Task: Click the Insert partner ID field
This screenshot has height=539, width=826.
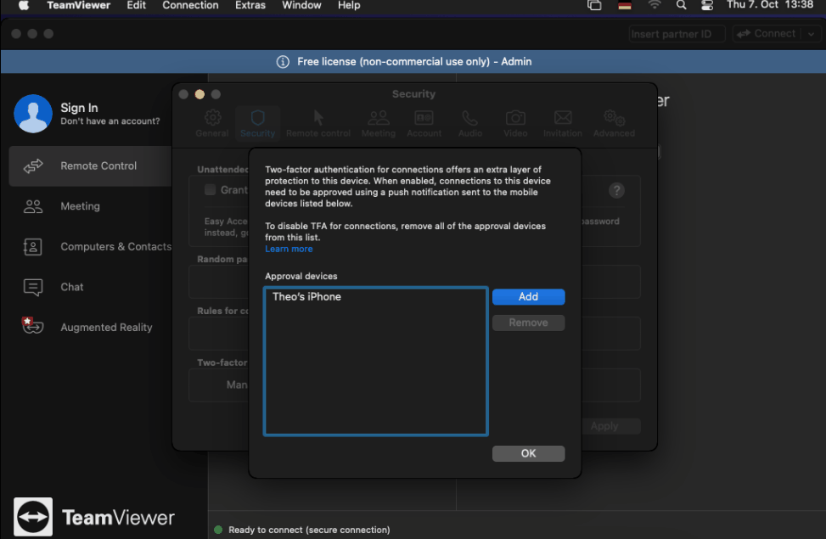Action: pyautogui.click(x=677, y=34)
